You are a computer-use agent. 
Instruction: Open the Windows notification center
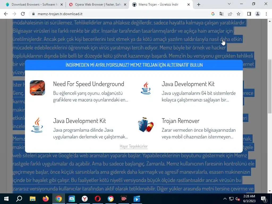point(264,199)
